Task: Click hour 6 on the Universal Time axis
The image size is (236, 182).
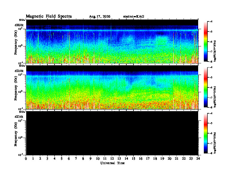Action: pos(69,159)
